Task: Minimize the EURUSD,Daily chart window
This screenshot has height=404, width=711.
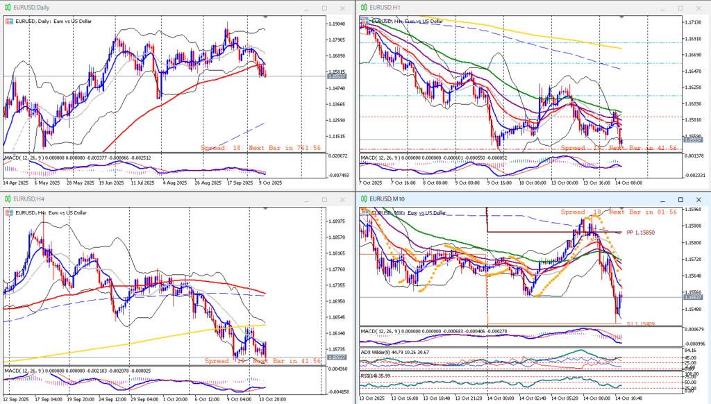Action: [x=306, y=8]
